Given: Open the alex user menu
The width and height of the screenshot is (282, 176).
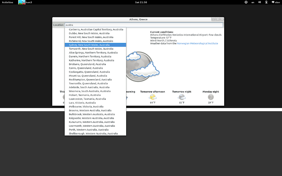Looking at the screenshot, I should tap(276, 2).
